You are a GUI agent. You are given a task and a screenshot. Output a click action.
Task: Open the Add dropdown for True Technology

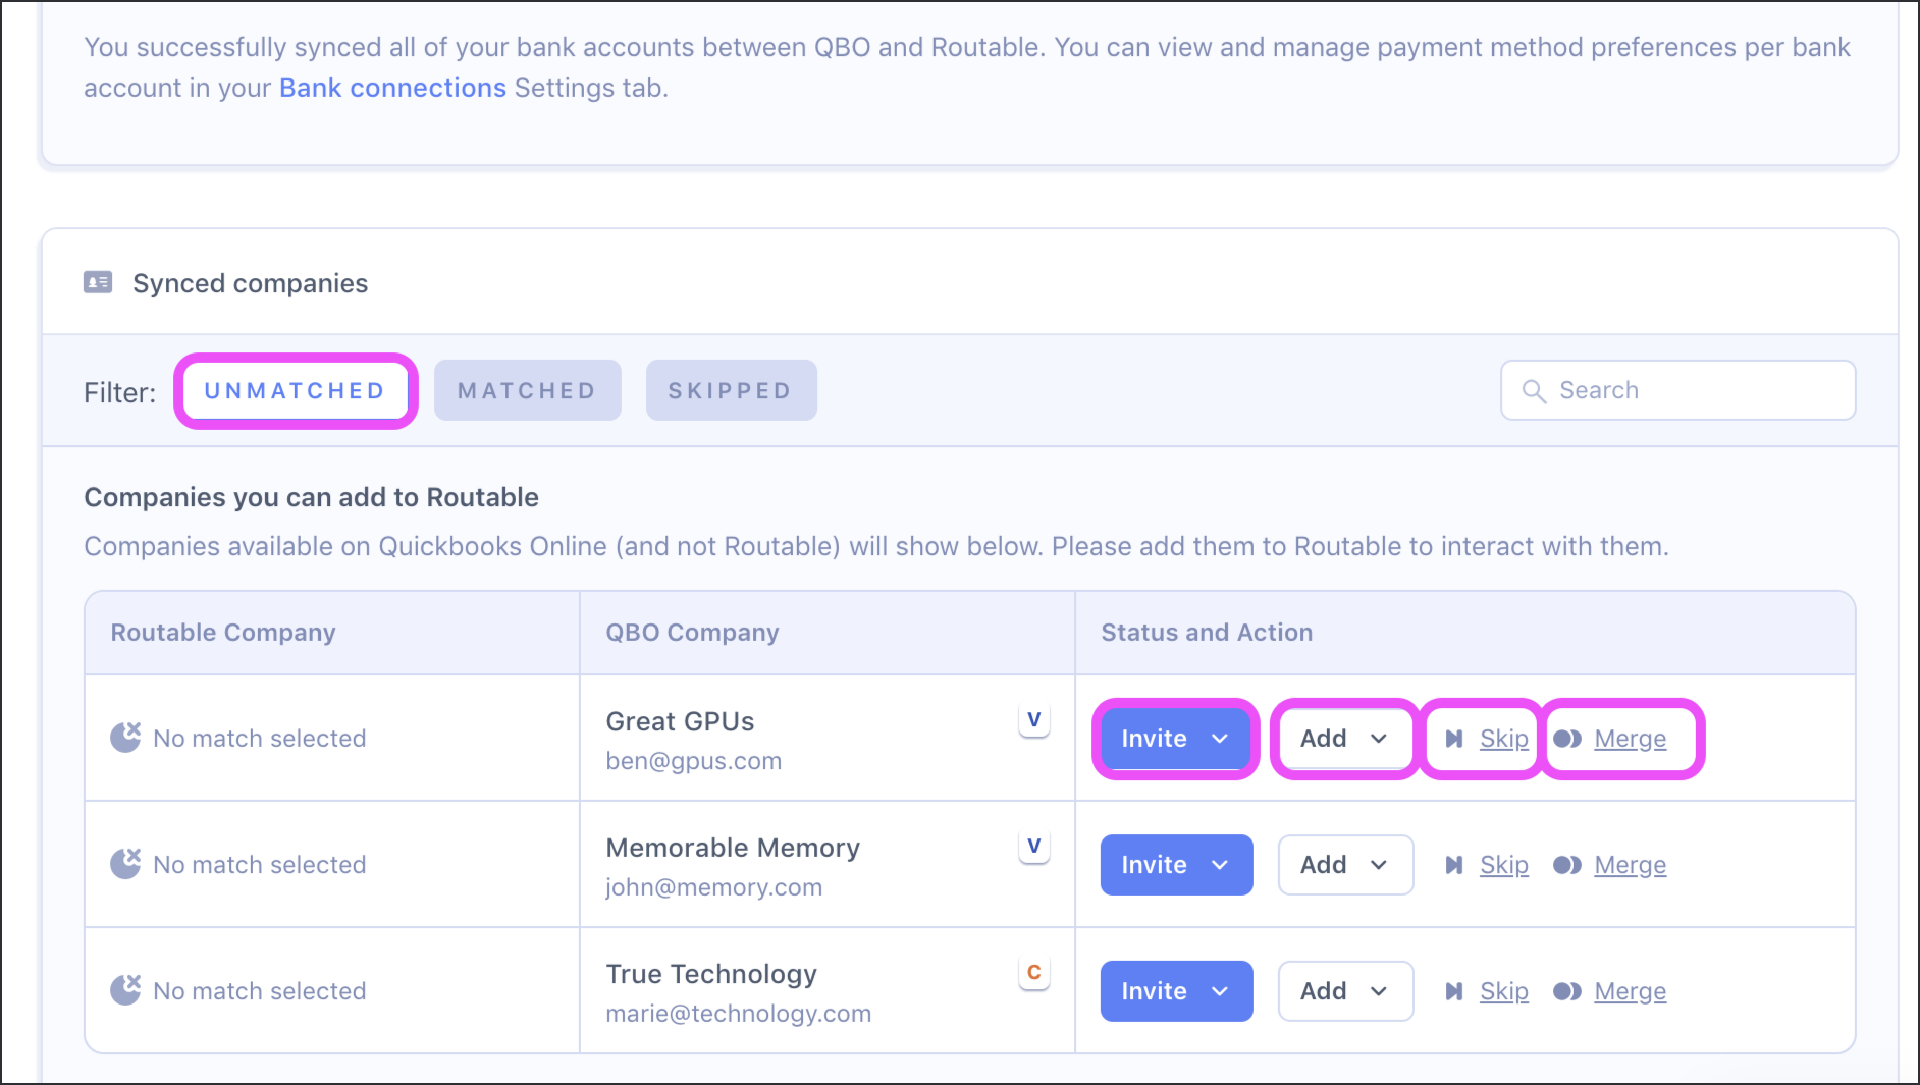click(1346, 991)
